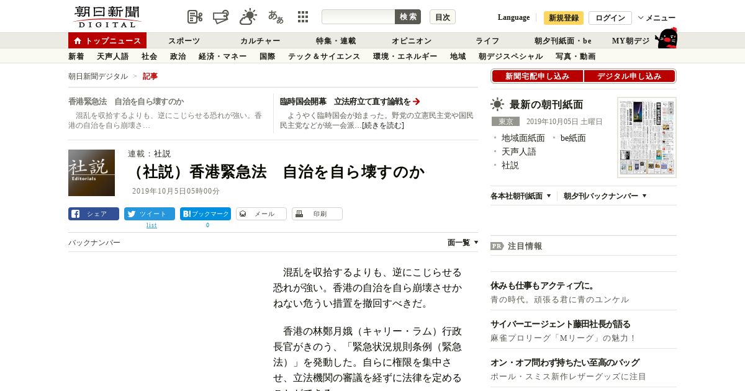Click the sun icon next to 最新の朝刊紙面
The height and width of the screenshot is (391, 745).
coord(497,104)
